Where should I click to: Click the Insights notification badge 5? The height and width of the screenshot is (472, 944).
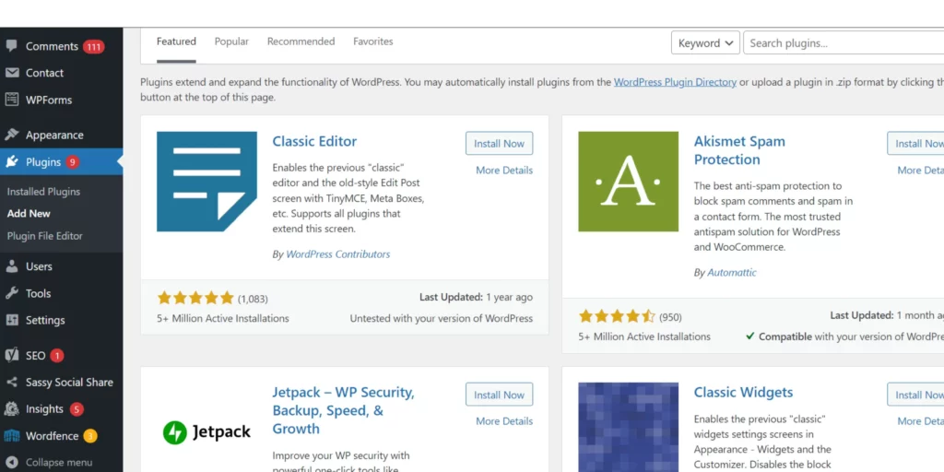[x=76, y=409]
